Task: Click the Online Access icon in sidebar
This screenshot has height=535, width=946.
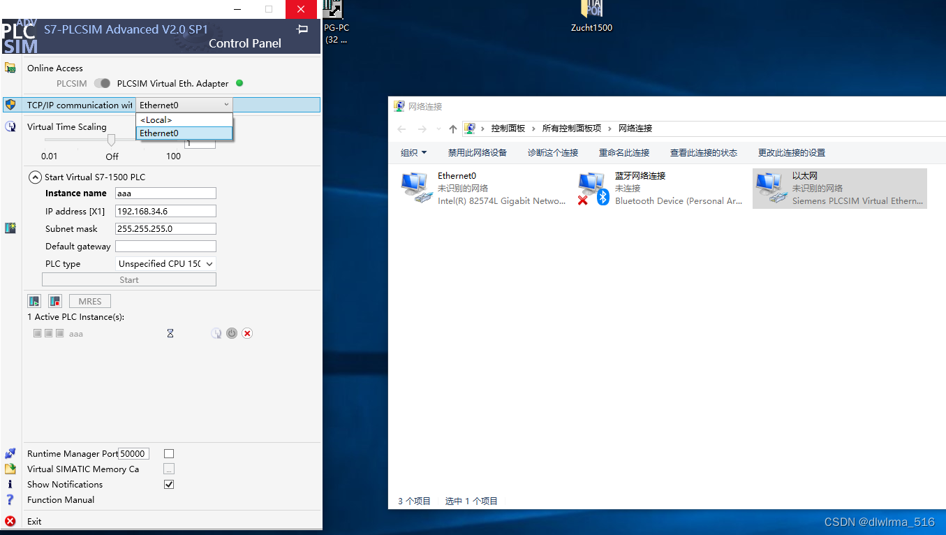Action: coord(10,68)
